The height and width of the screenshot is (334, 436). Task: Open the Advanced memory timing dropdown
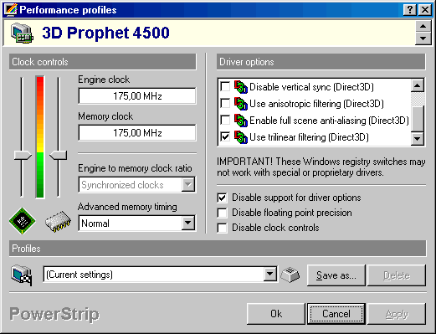pyautogui.click(x=188, y=223)
